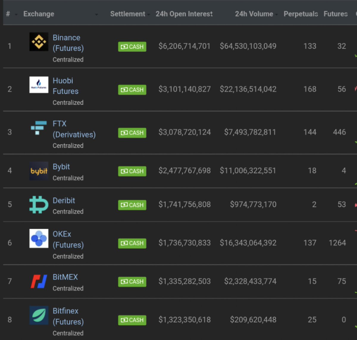Select Bybit open interest $2,477,767,698
Viewport: 357px width, 340px height.
[x=184, y=170]
